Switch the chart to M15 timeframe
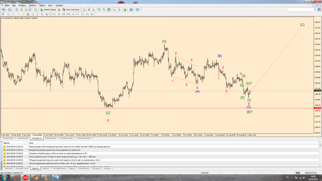The width and height of the screenshot is (322, 181). tap(64, 14)
